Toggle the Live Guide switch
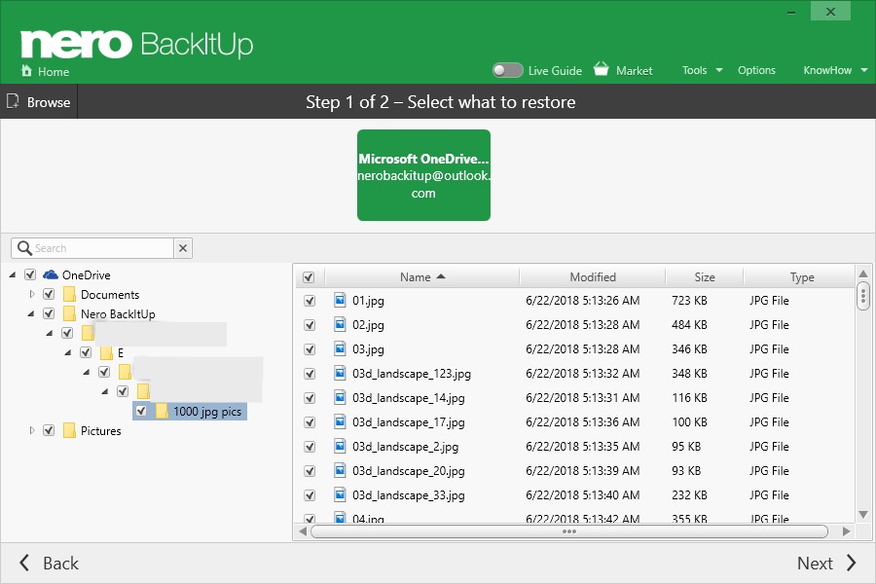Viewport: 876px width, 584px height. [507, 70]
